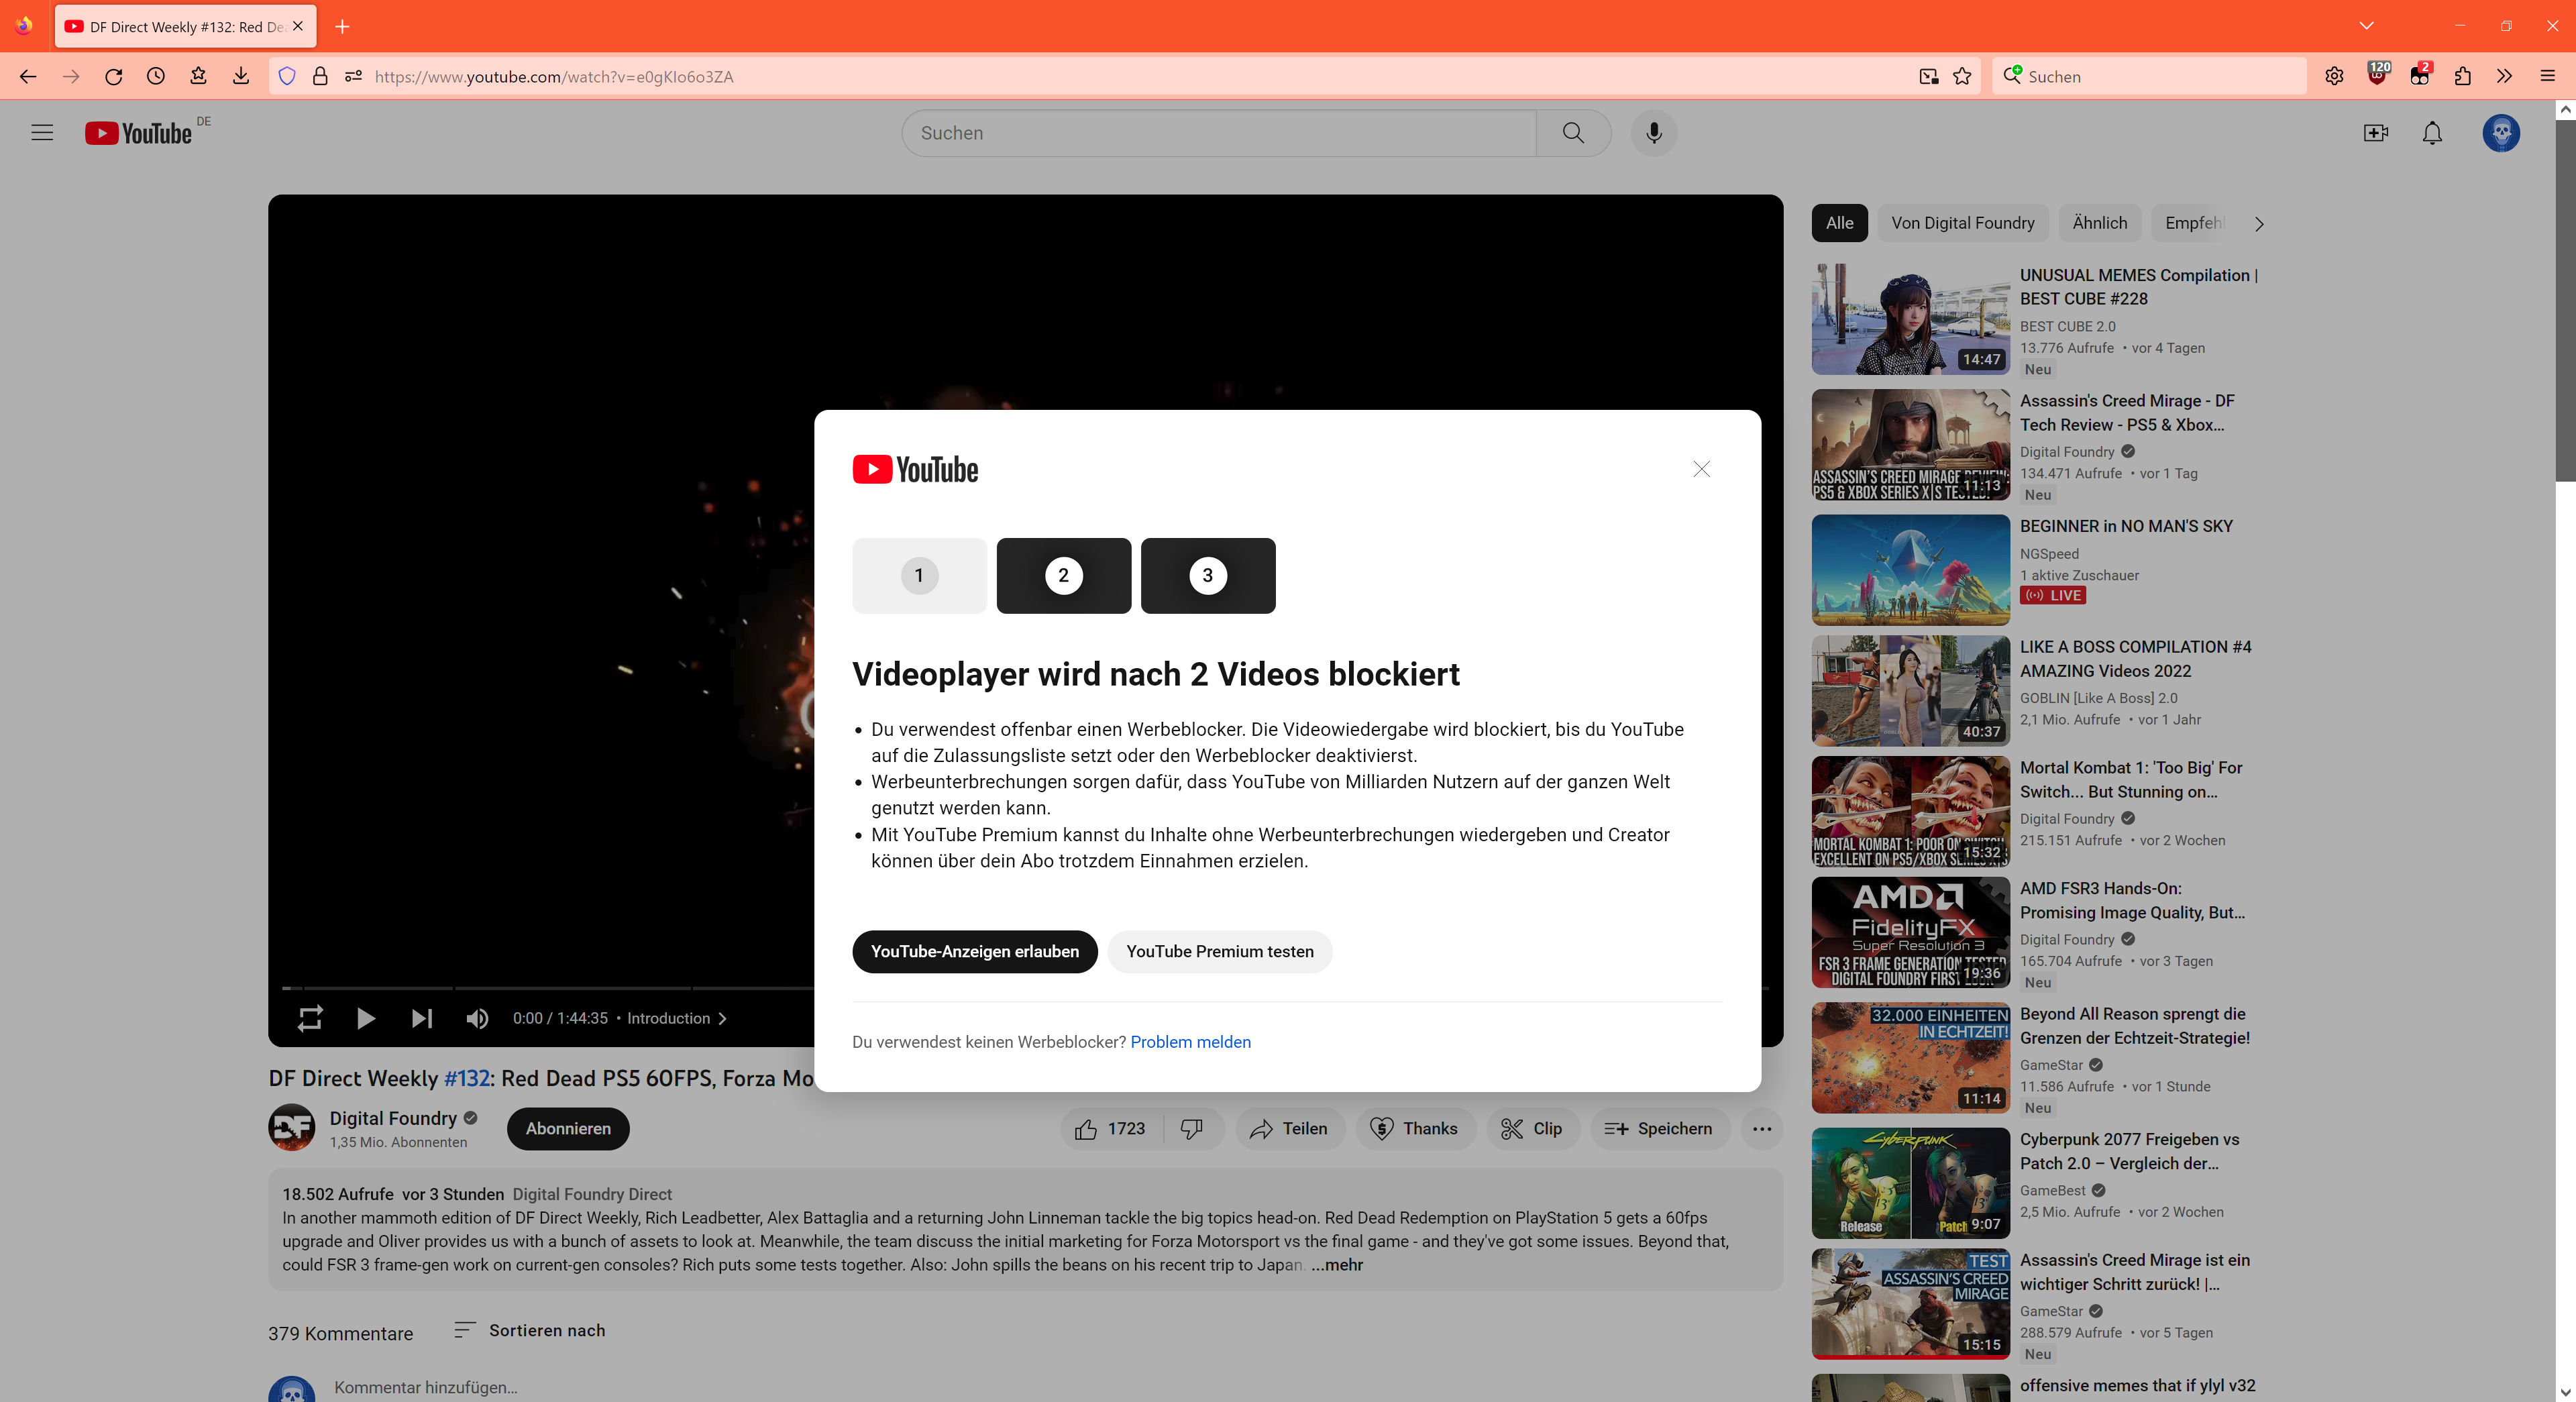Close the ad blocker warning dialog
Viewport: 2576px width, 1402px height.
click(x=1701, y=469)
